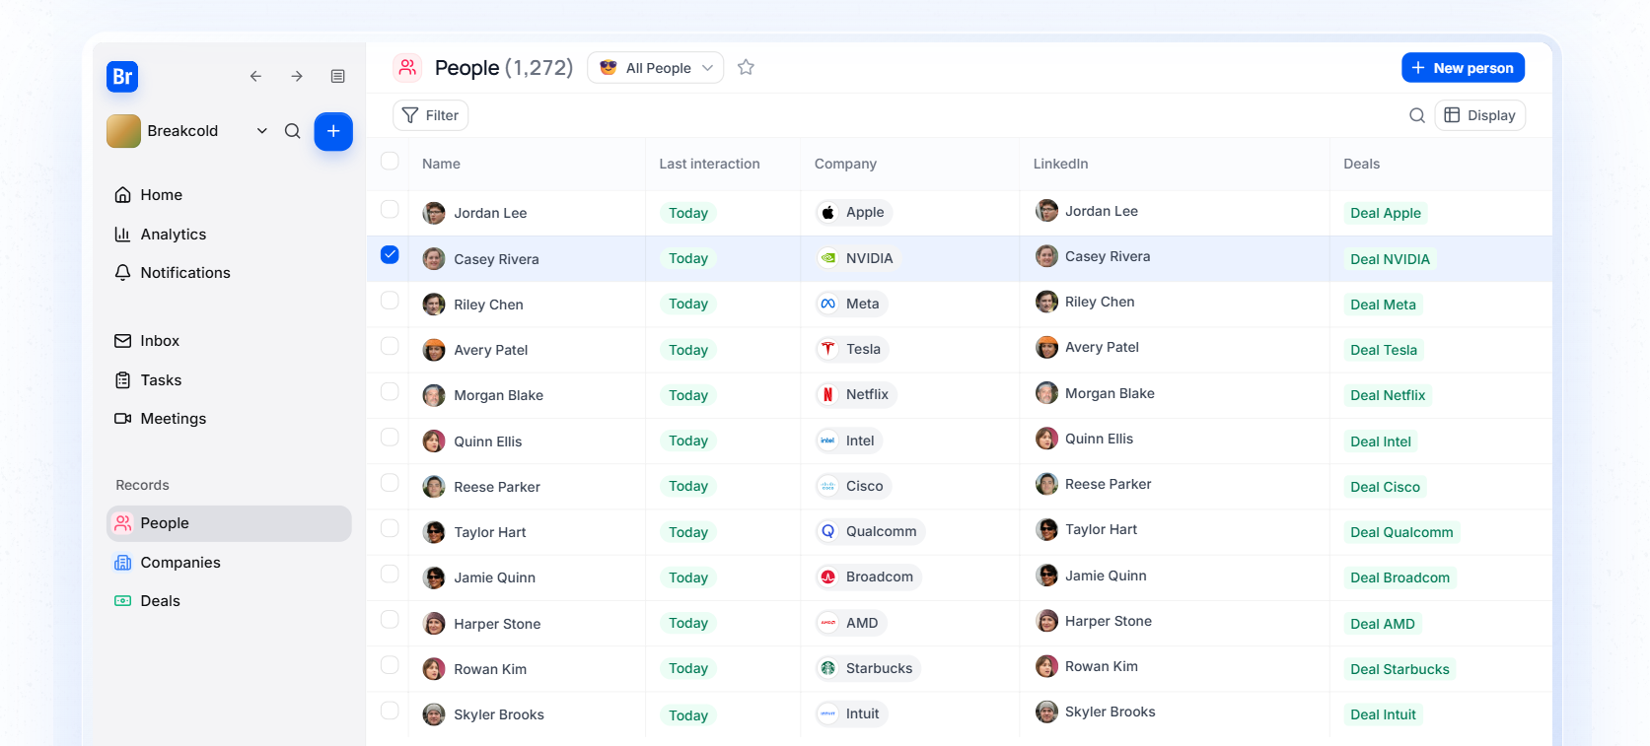The image size is (1650, 746).
Task: Select the Quinn Ellis row checkbox
Action: pos(390,437)
